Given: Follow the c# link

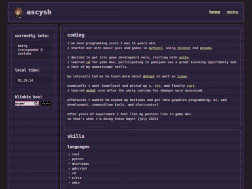Looking at the screenshot, I should pos(88,62).
